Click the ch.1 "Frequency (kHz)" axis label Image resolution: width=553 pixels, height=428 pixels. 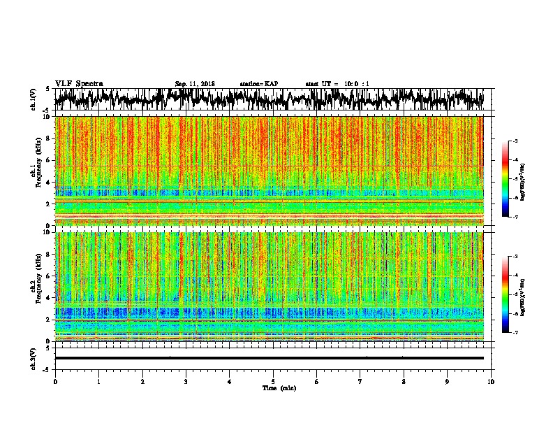[x=38, y=162]
